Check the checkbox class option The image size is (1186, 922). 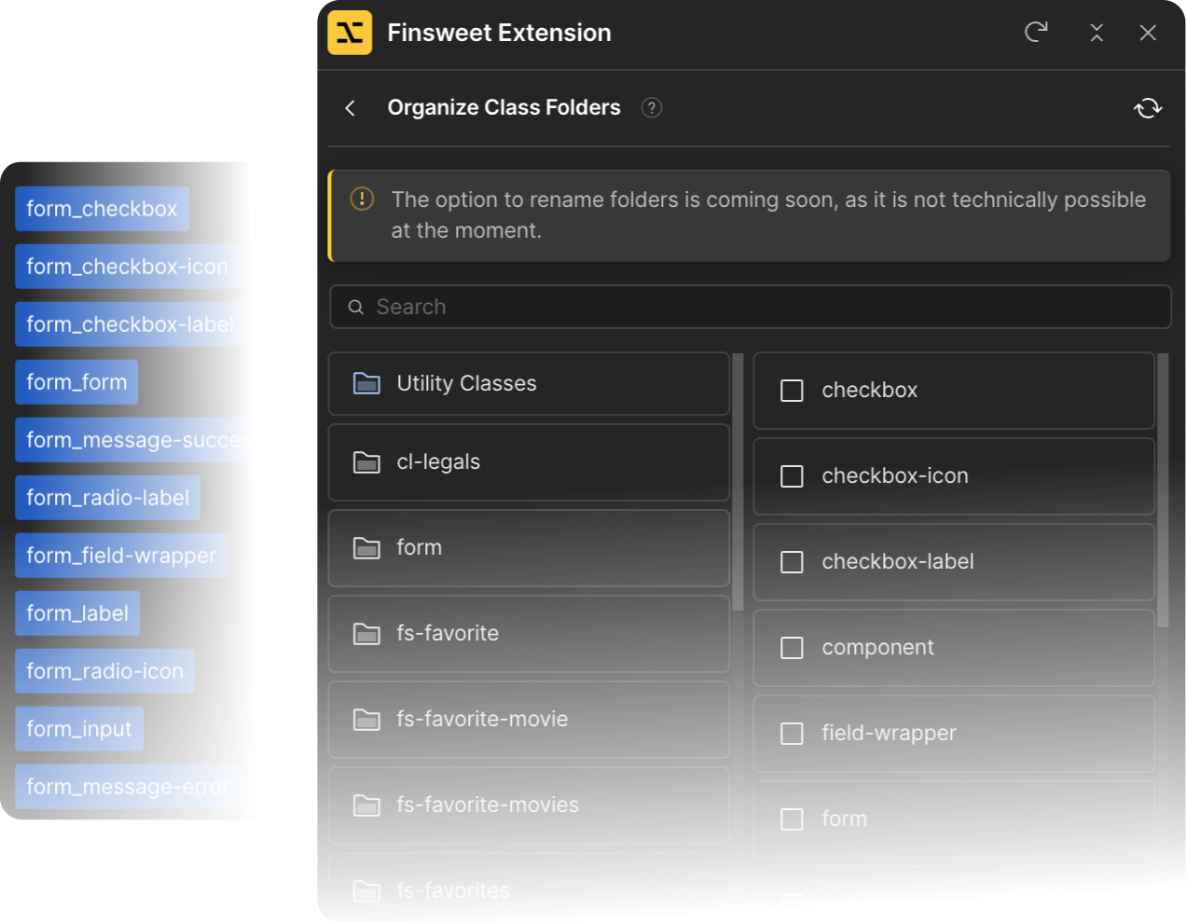coord(792,391)
